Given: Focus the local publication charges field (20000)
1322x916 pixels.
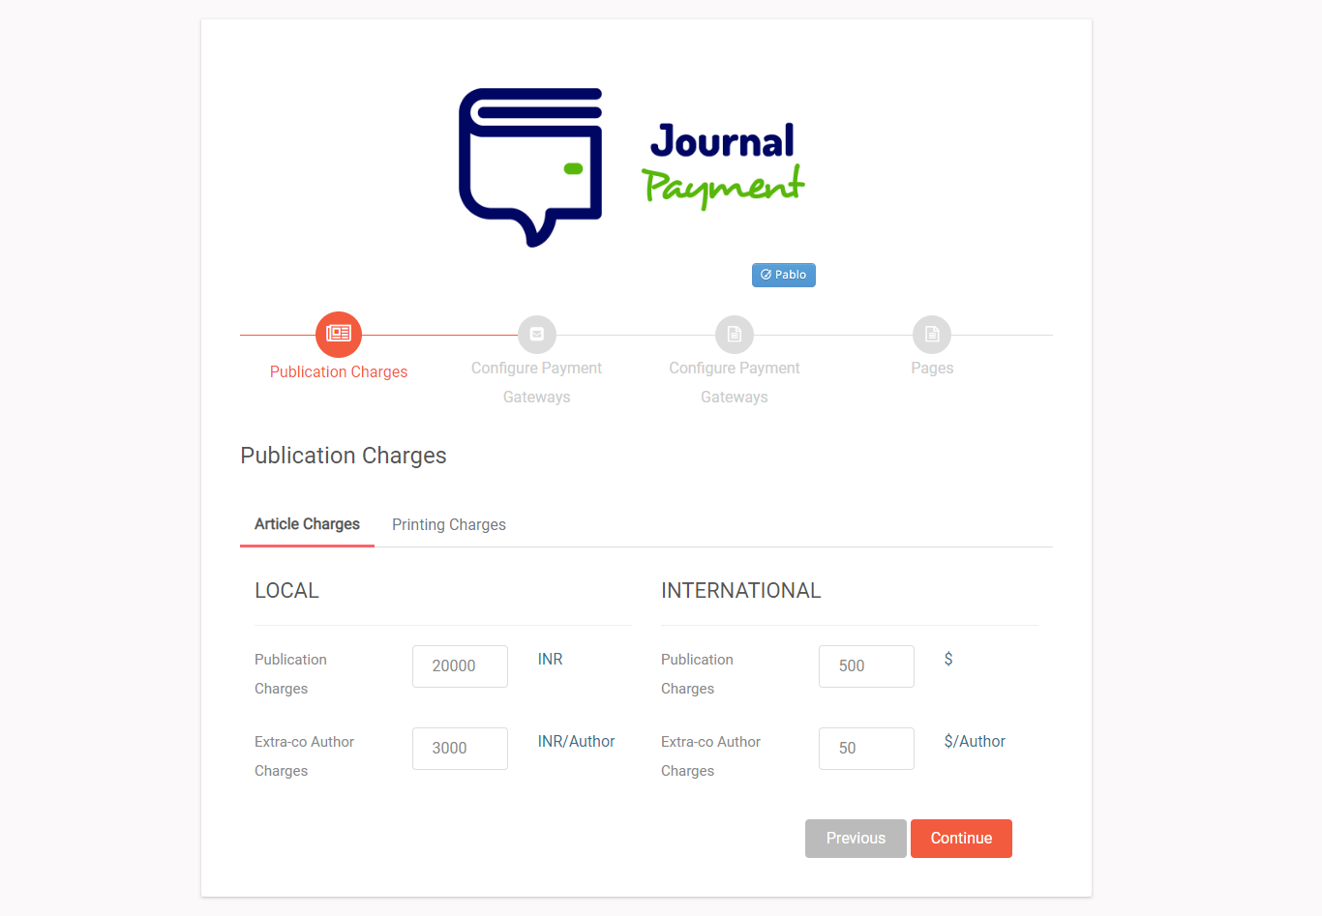Looking at the screenshot, I should click(x=460, y=666).
